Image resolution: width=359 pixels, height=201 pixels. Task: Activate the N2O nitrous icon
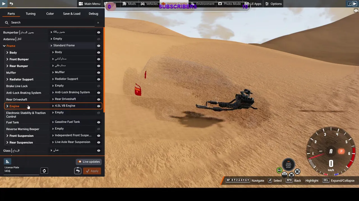click(x=279, y=170)
